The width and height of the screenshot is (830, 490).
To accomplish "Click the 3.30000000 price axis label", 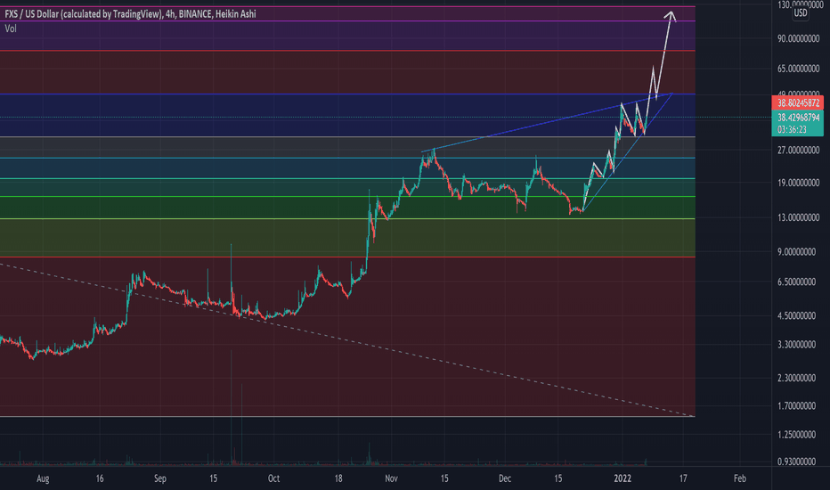I will coord(797,345).
